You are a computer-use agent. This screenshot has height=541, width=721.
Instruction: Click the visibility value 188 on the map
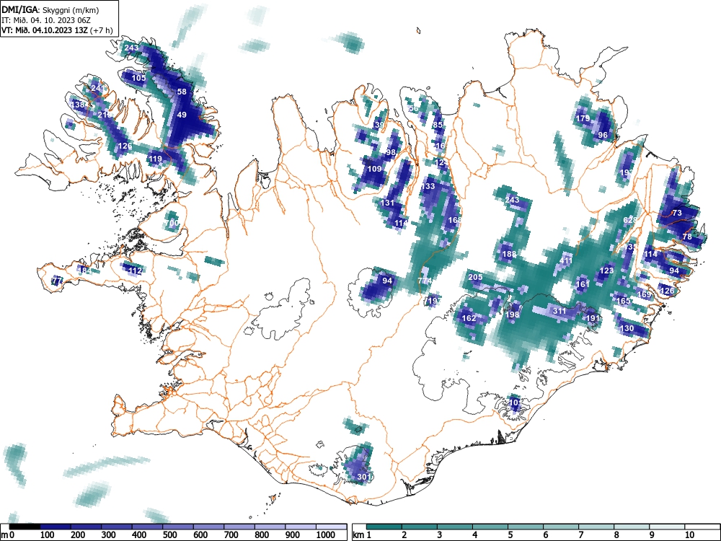click(510, 254)
